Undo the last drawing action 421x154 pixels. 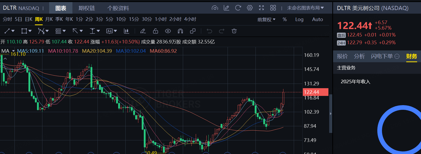coord(209,31)
